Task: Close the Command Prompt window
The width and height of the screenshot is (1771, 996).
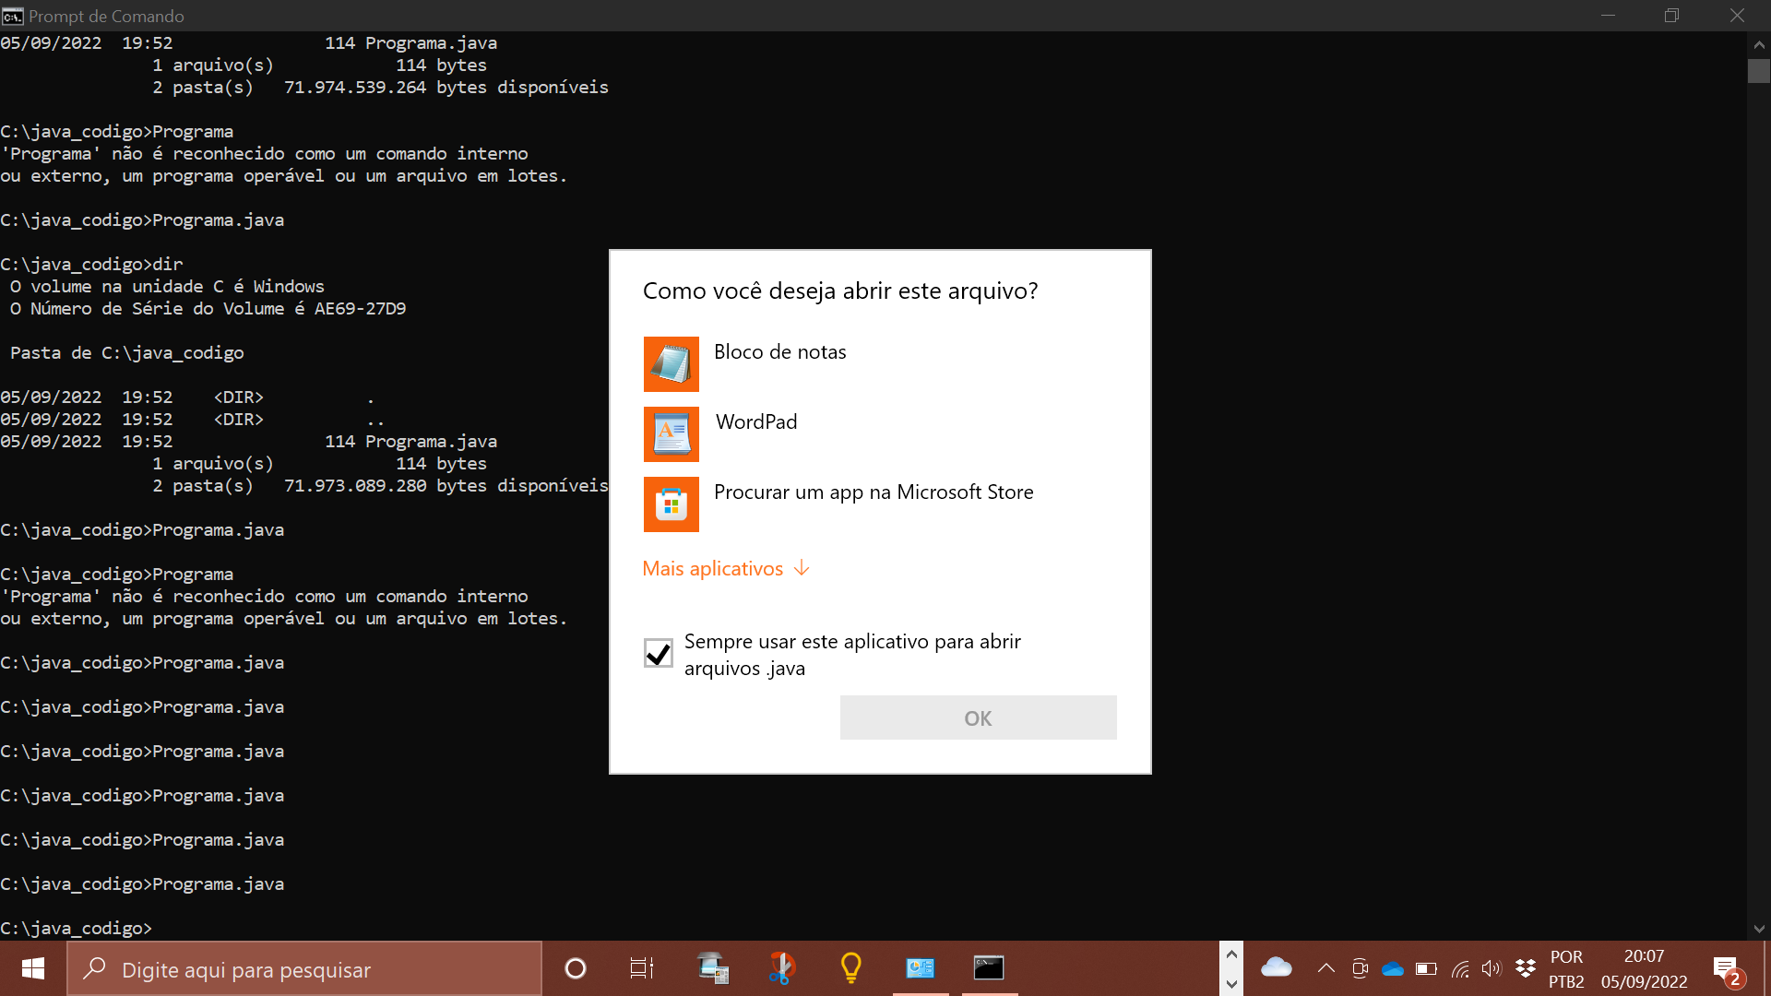Action: click(1737, 16)
